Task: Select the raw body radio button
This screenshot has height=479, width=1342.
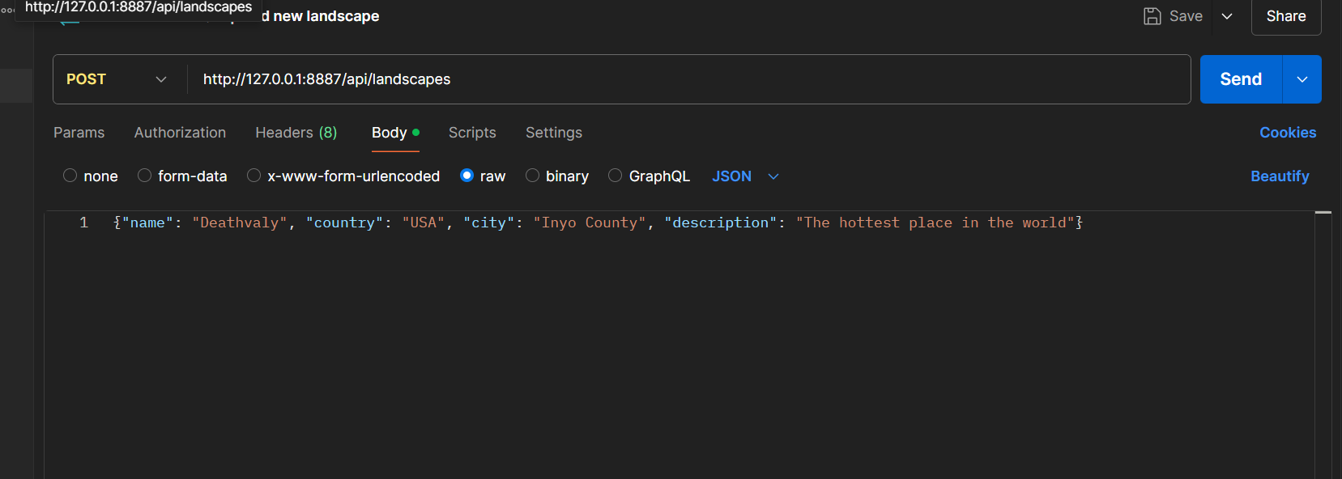Action: click(467, 176)
